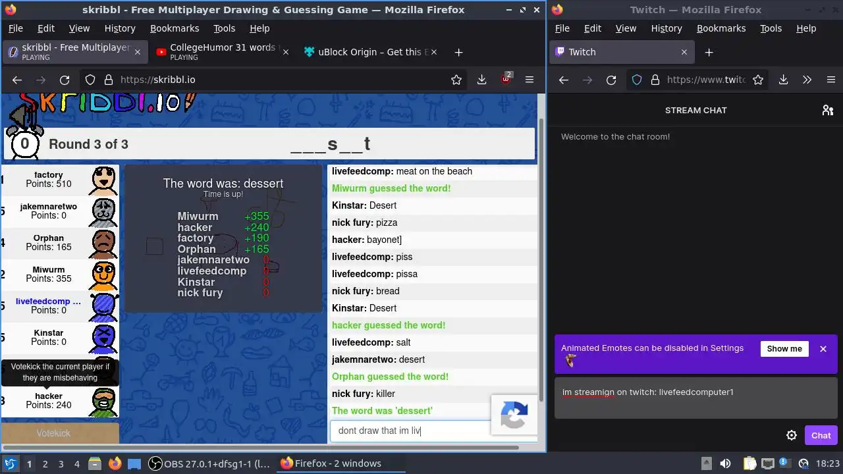Switch to OBS 27.0.1 taskbar entry
This screenshot has width=843, height=474.
click(209, 463)
